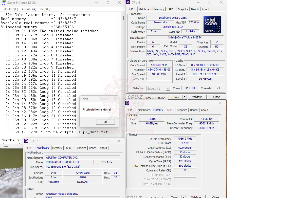Image resolution: width=292 pixels, height=198 pixels.
Task: Select Memory tab in the middle CPU-Z window
Action: point(158,110)
